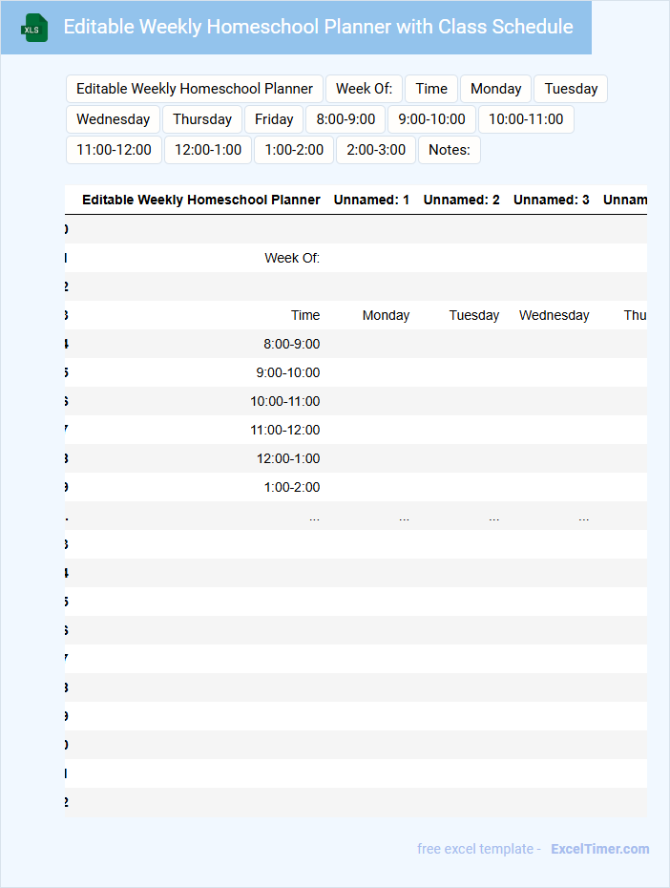
Task: Click the green XLS file icon
Action: tap(34, 28)
